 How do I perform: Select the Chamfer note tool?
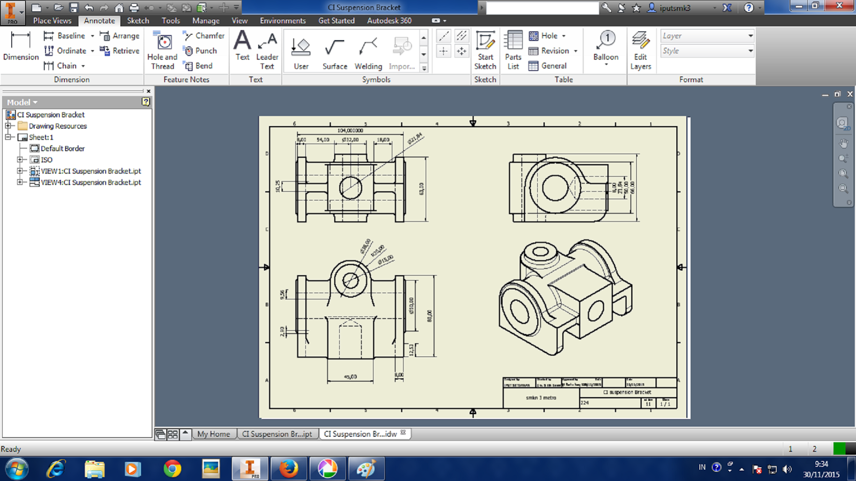pyautogui.click(x=203, y=36)
